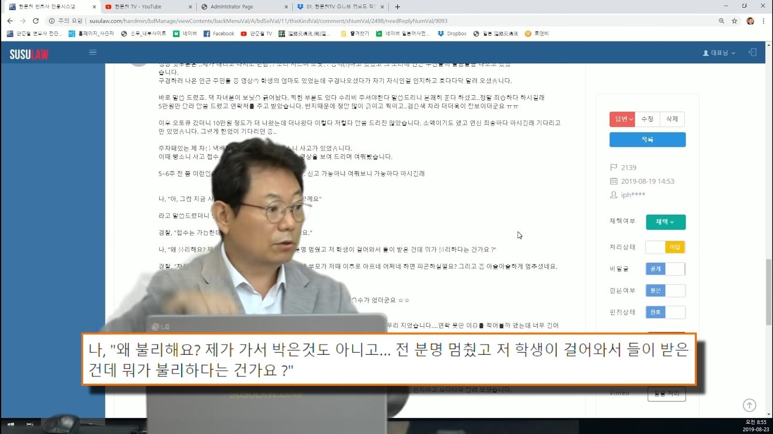This screenshot has height=434, width=773.
Task: Bookmark this page with the star icon
Action: 734,21
